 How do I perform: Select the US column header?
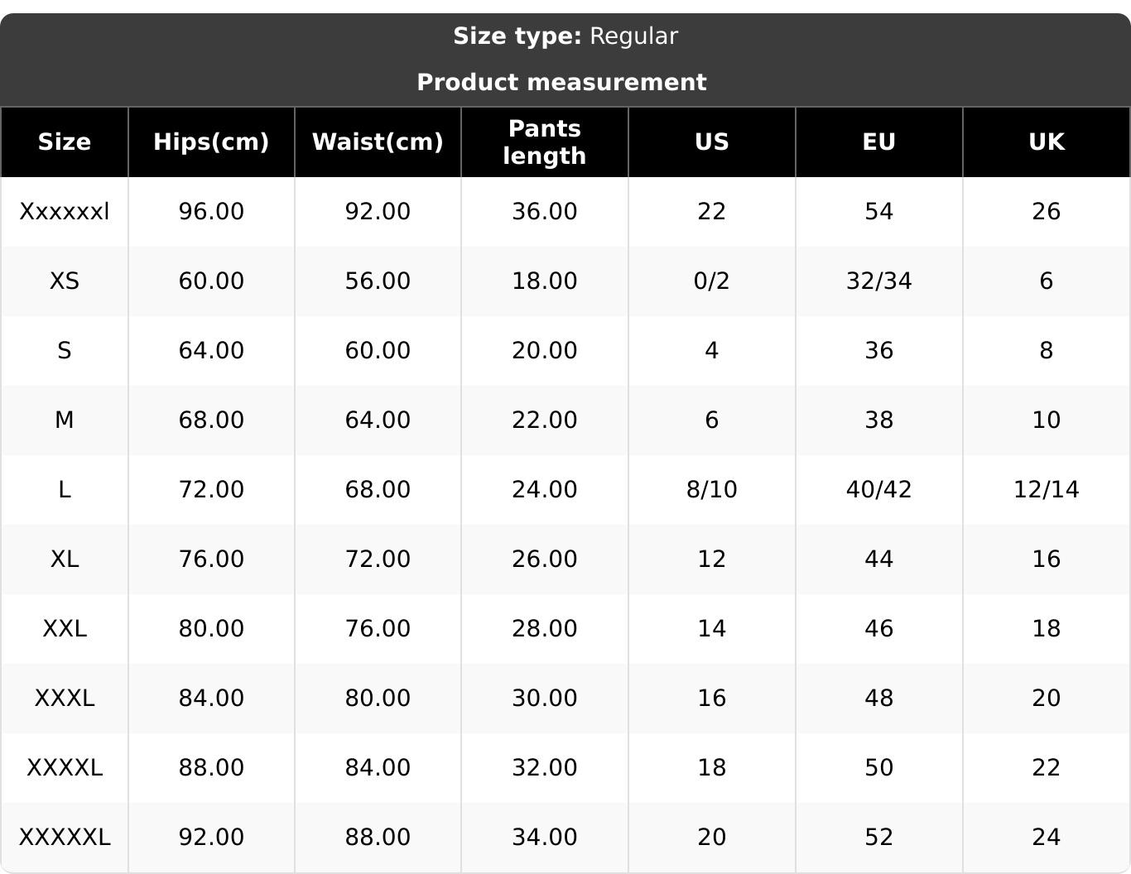click(x=712, y=142)
